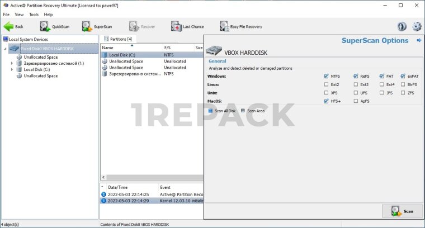Expand the Local Disk (C:) tree node

(12, 69)
